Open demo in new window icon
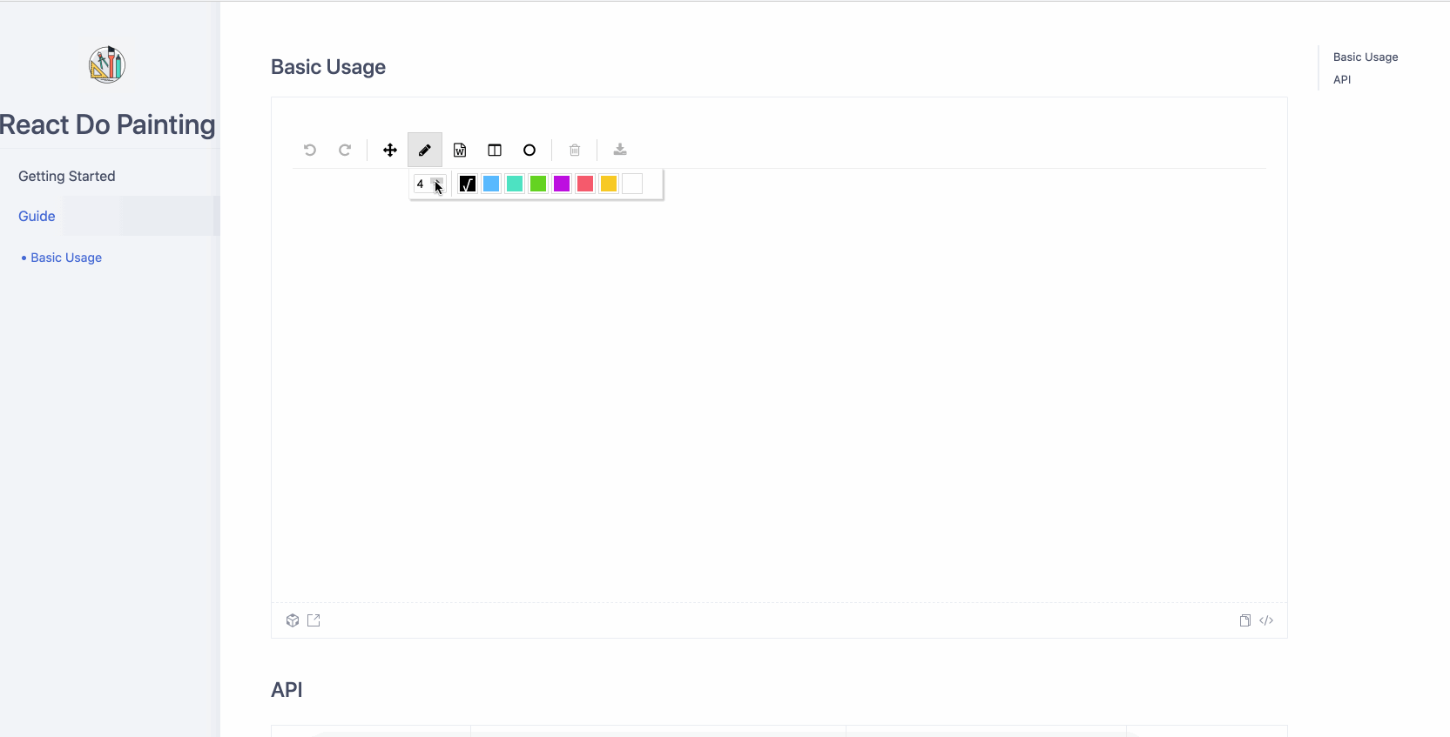Screen dimensions: 1450x737 tap(314, 620)
